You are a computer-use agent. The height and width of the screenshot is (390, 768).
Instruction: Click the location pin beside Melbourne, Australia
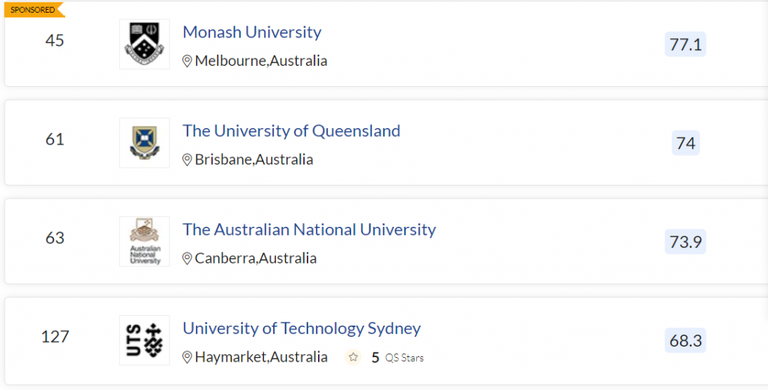pyautogui.click(x=187, y=61)
